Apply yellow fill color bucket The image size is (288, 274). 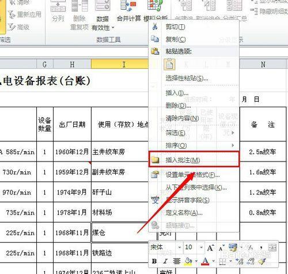188,261
